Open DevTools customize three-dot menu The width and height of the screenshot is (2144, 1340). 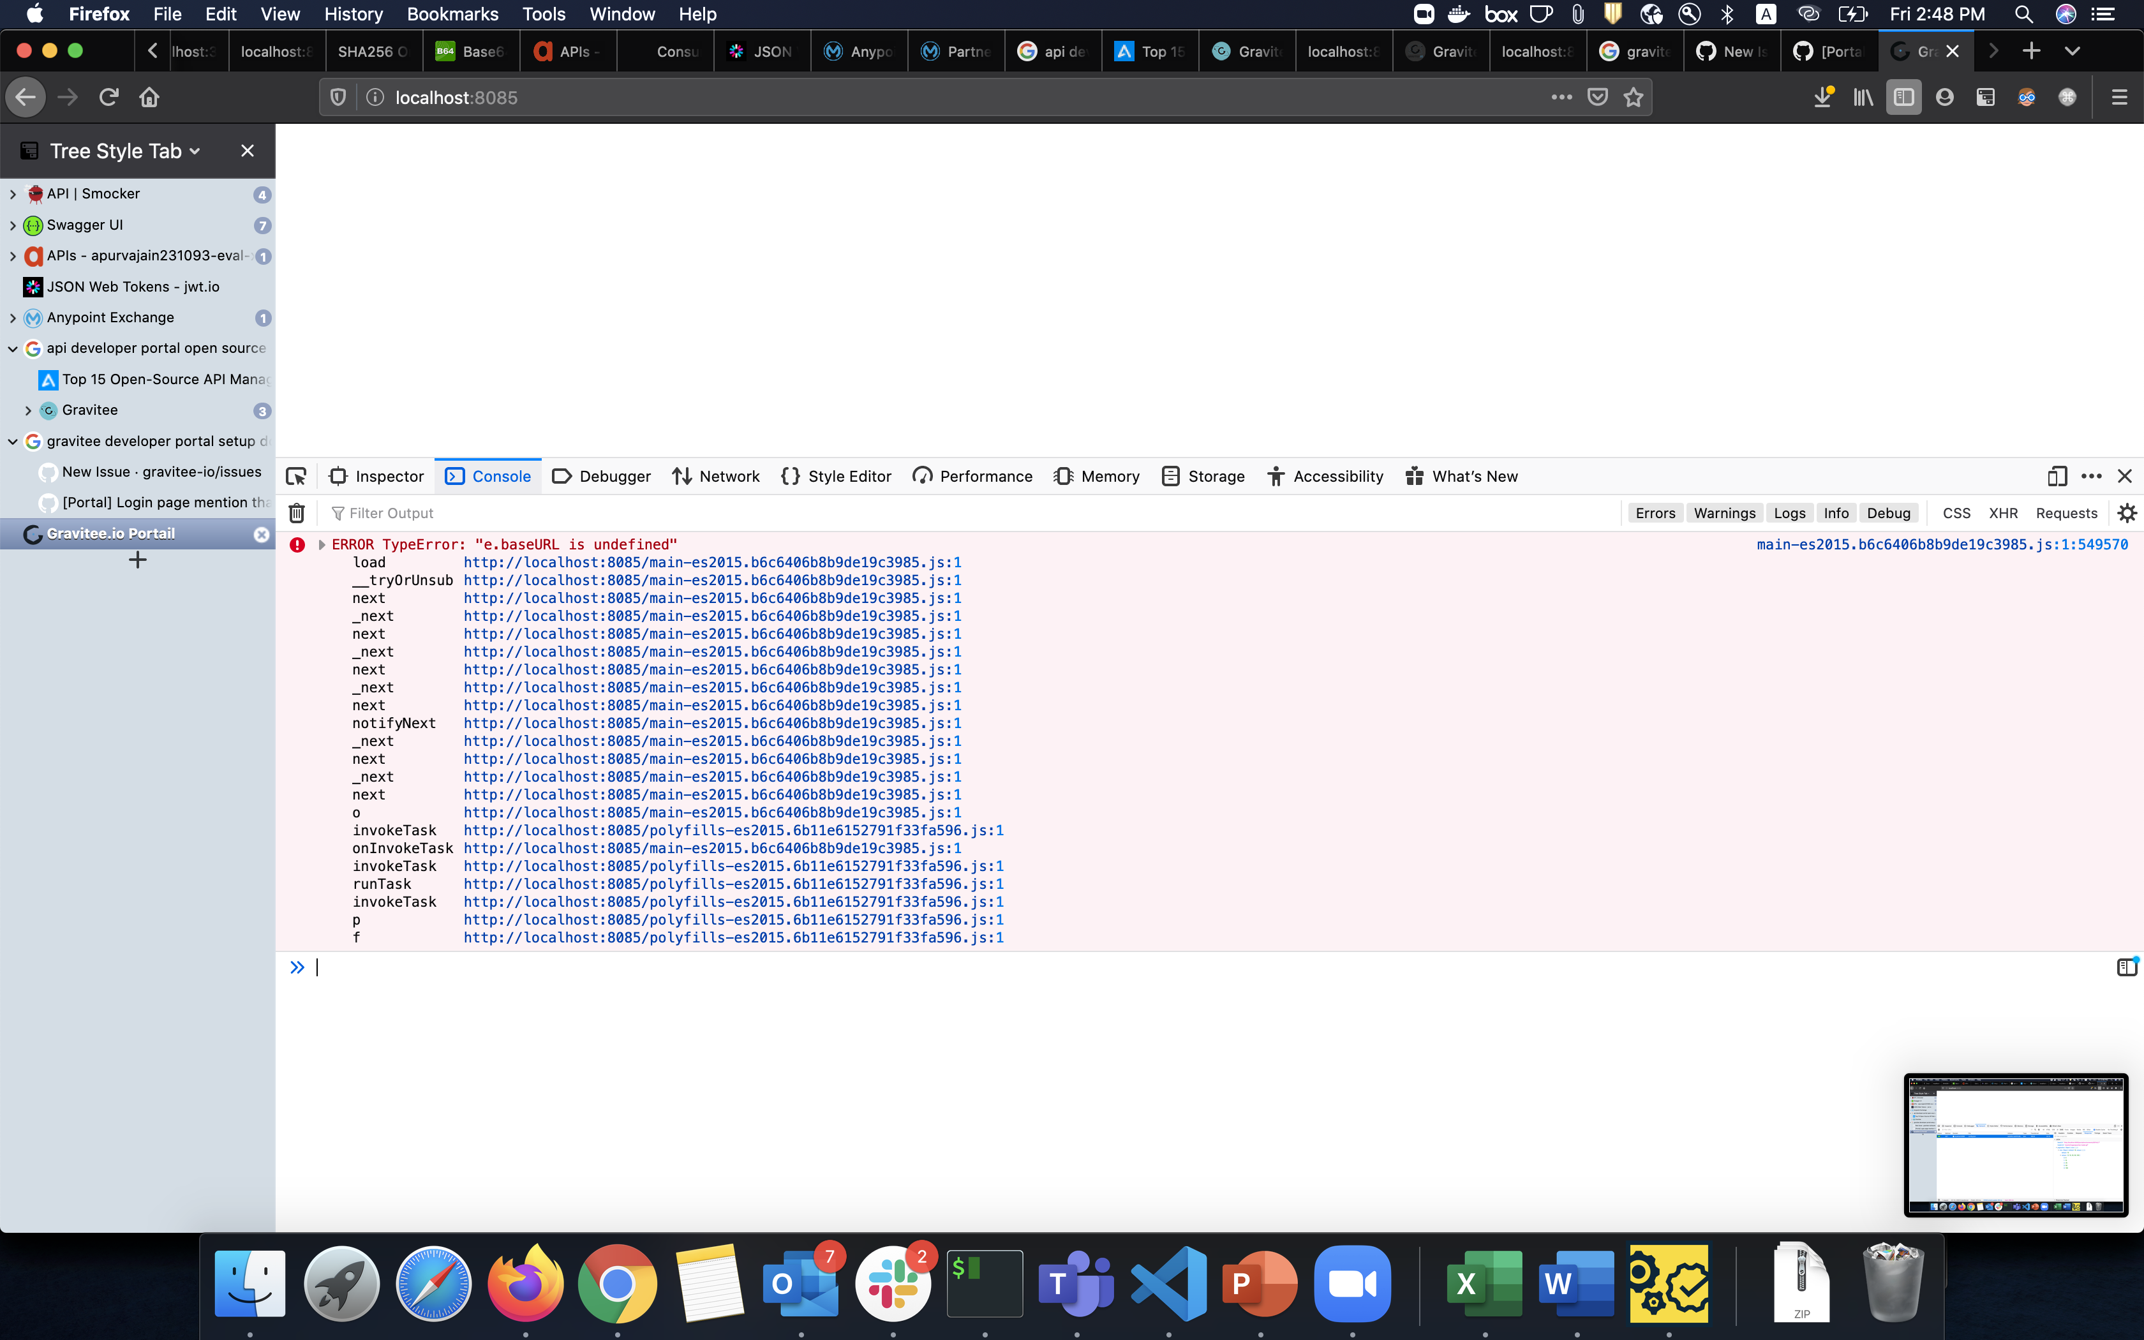(2092, 477)
